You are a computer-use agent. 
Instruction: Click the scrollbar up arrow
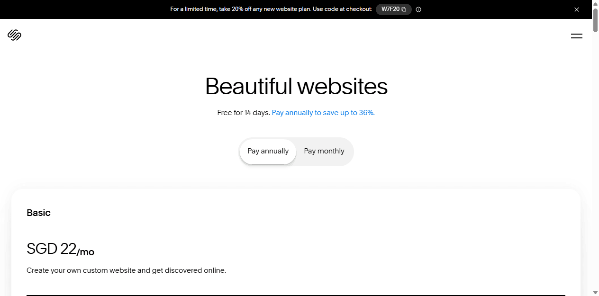[595, 3]
